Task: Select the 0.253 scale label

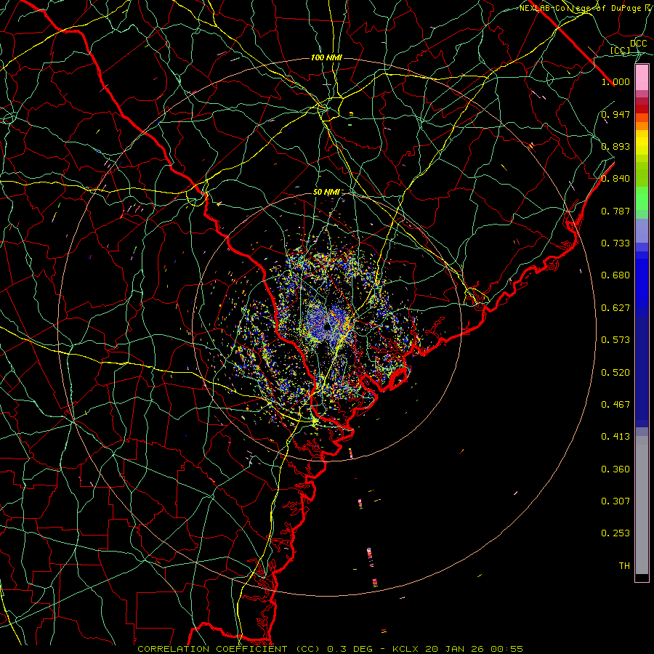Action: [615, 533]
